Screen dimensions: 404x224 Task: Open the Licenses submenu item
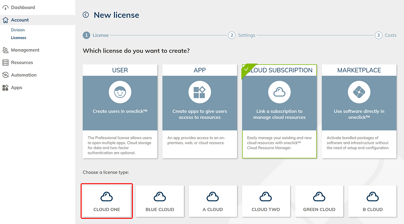19,38
